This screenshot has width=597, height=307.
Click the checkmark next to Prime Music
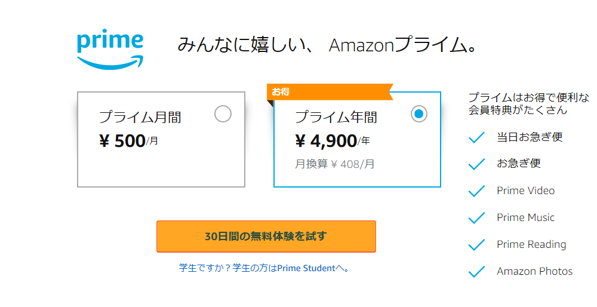pos(476,218)
